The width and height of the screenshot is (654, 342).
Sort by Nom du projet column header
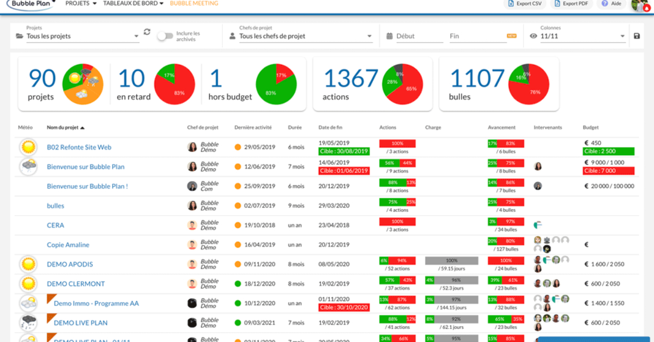click(x=65, y=127)
